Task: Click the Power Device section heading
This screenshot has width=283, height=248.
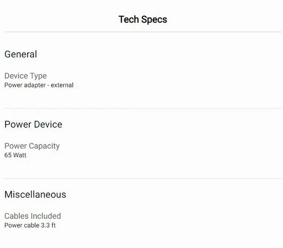Action: [33, 124]
